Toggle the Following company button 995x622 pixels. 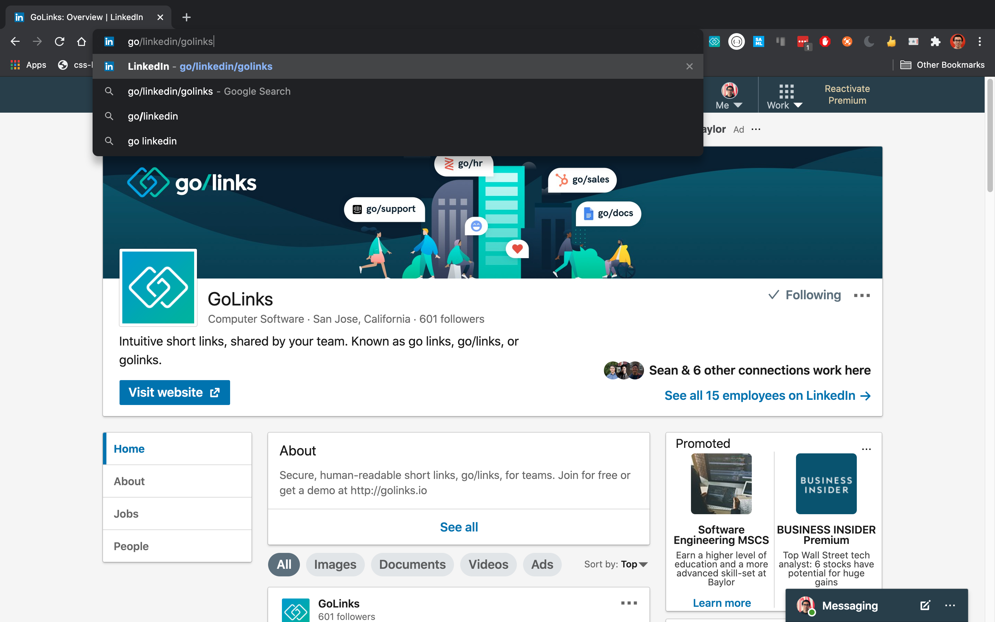[805, 295]
